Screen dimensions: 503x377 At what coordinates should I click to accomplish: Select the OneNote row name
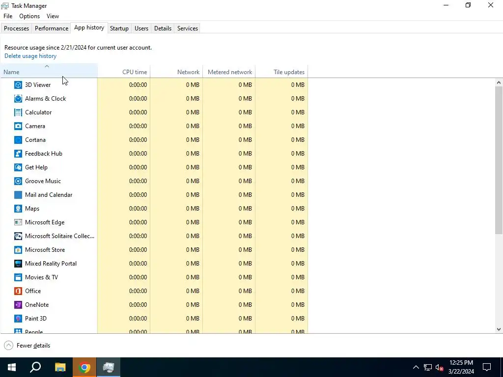[x=37, y=305]
